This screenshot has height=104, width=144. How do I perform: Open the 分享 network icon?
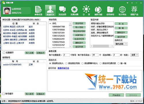[x=86, y=11]
